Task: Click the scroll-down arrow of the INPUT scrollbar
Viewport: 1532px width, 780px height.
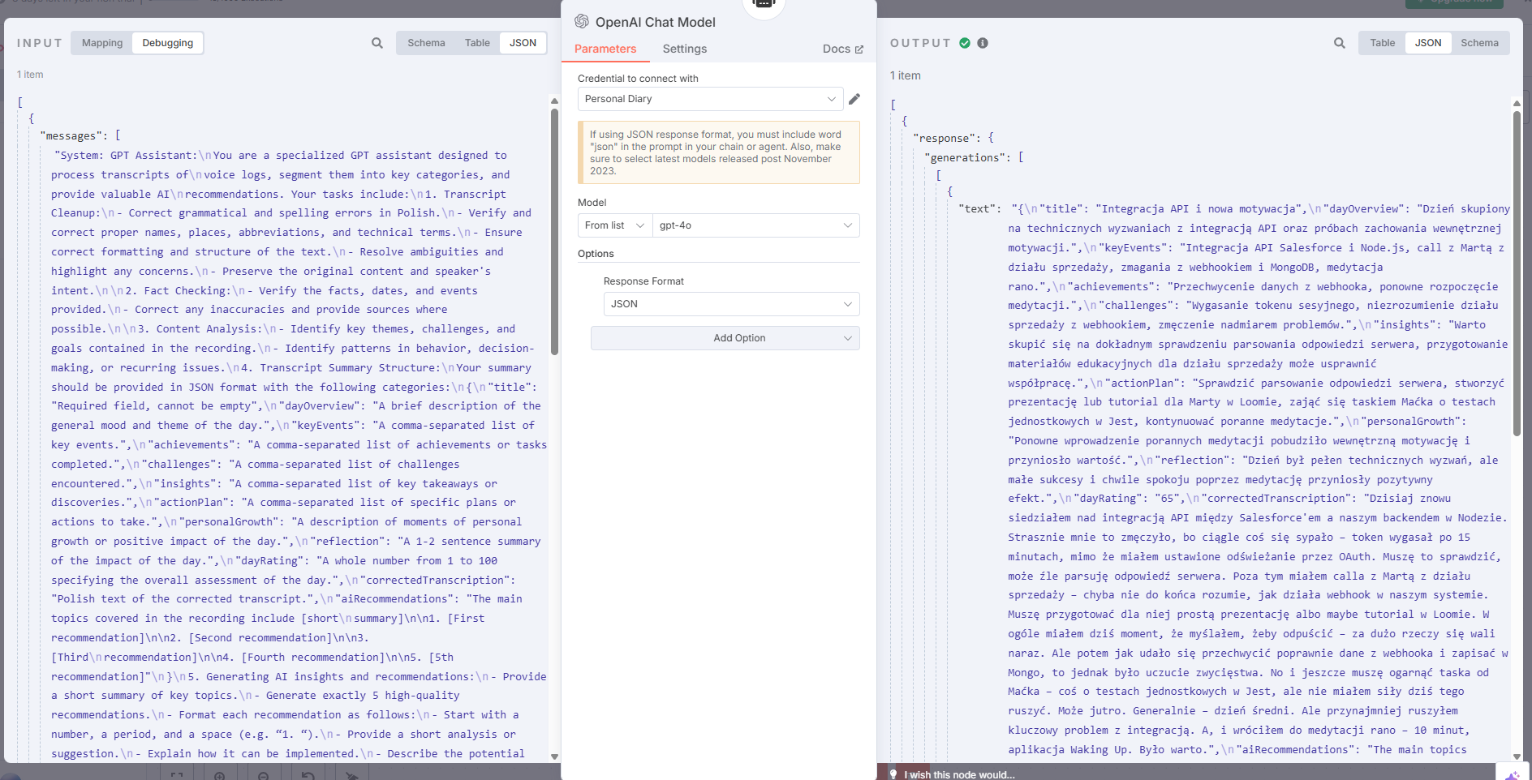Action: pyautogui.click(x=554, y=756)
